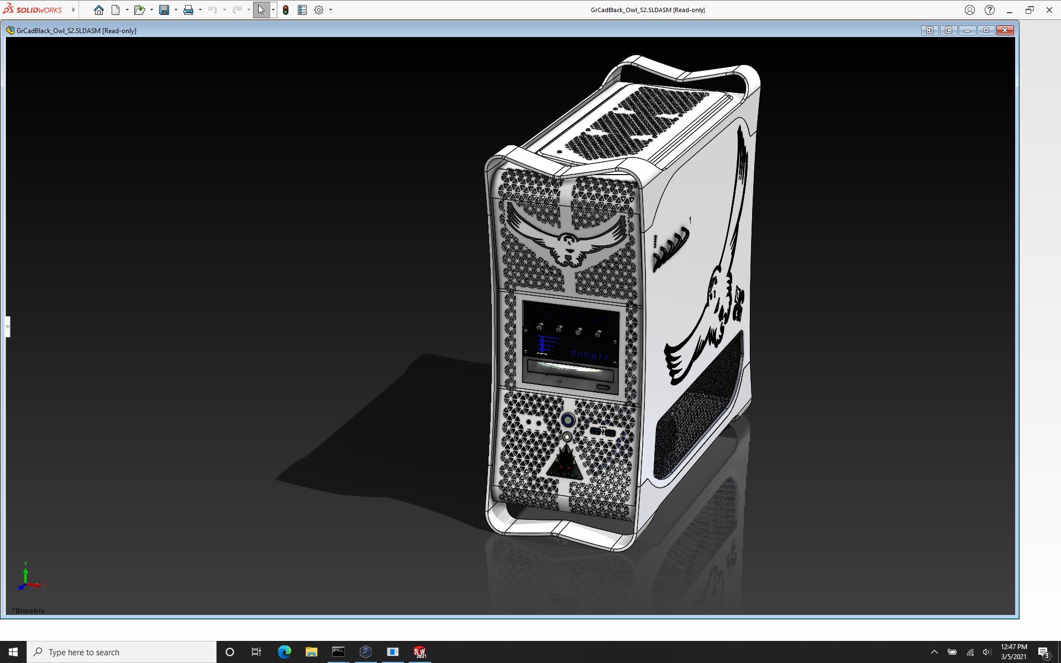Expand the Open dropdown arrow
Image resolution: width=1061 pixels, height=663 pixels.
pyautogui.click(x=151, y=10)
